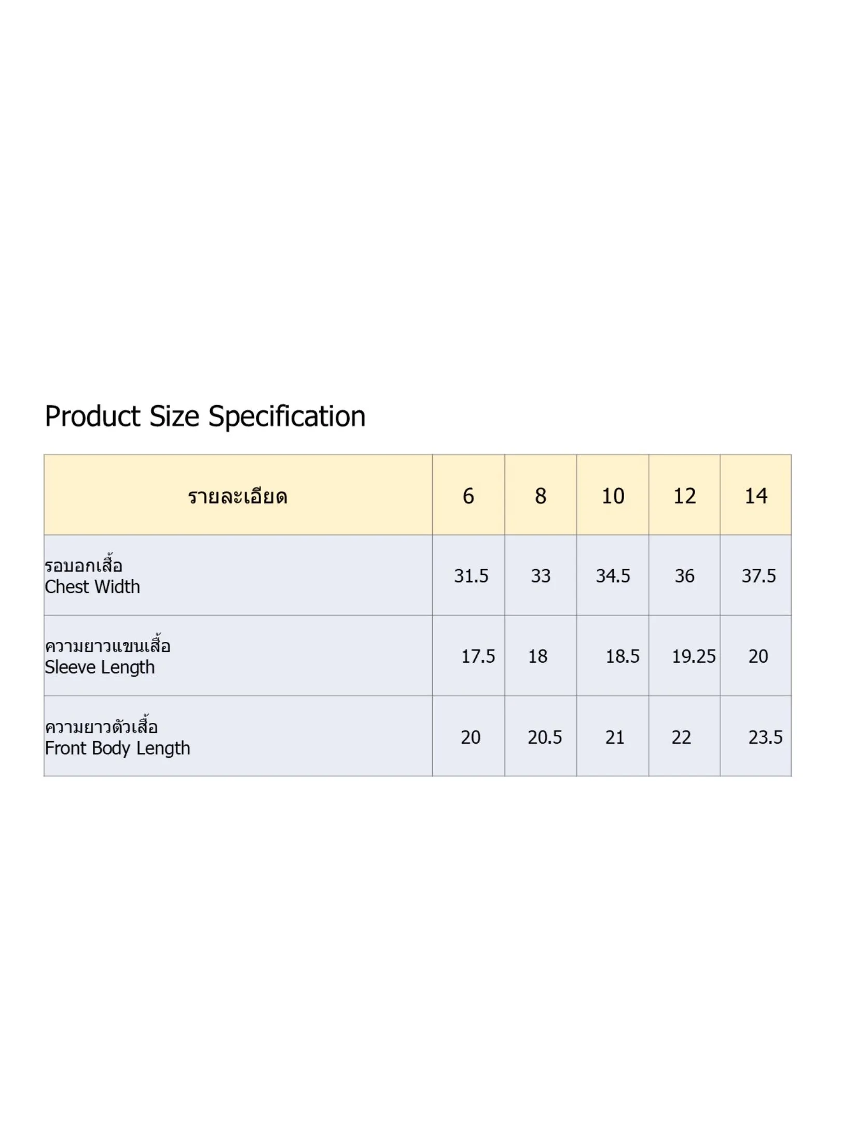Click the Product Size Specification heading
The image size is (856, 1142).
click(x=205, y=417)
